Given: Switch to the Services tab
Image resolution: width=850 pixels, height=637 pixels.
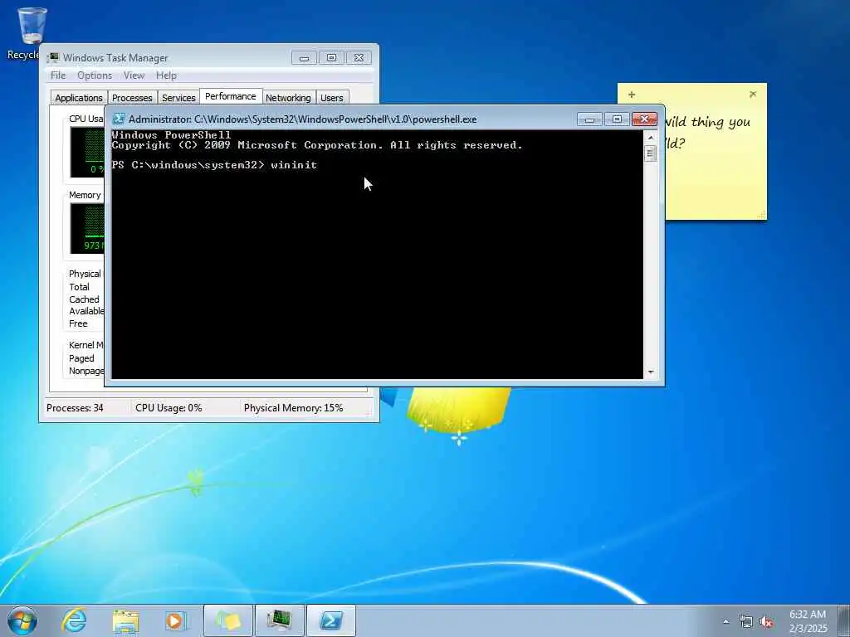Looking at the screenshot, I should click(178, 98).
